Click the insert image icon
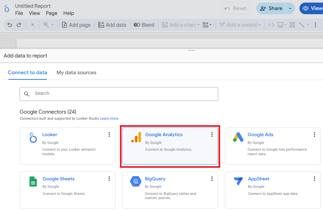The height and width of the screenshot is (211, 323). [x=280, y=25]
